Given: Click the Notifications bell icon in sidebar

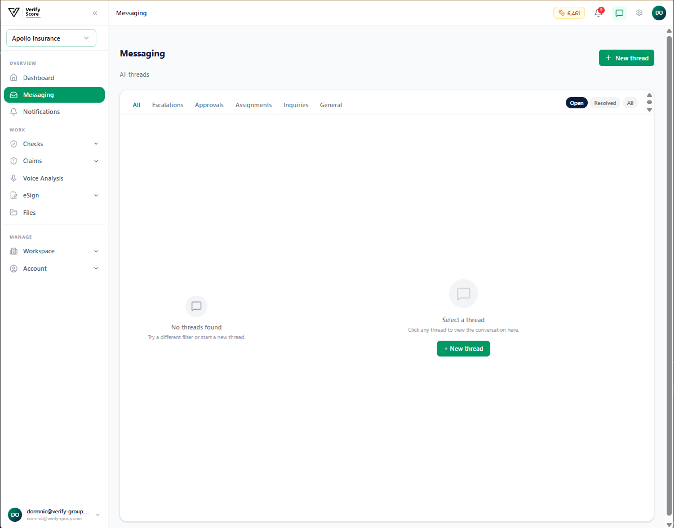Looking at the screenshot, I should tap(14, 112).
